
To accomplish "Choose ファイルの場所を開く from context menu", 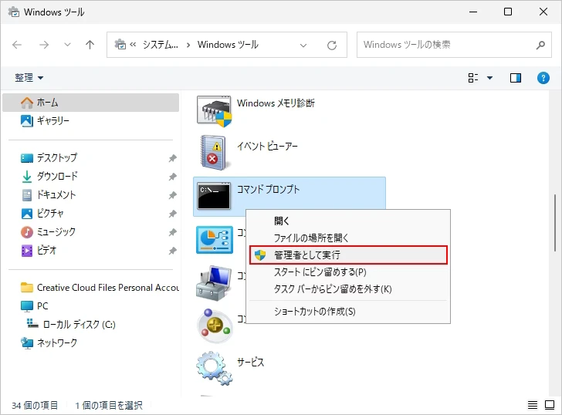I will click(348, 238).
